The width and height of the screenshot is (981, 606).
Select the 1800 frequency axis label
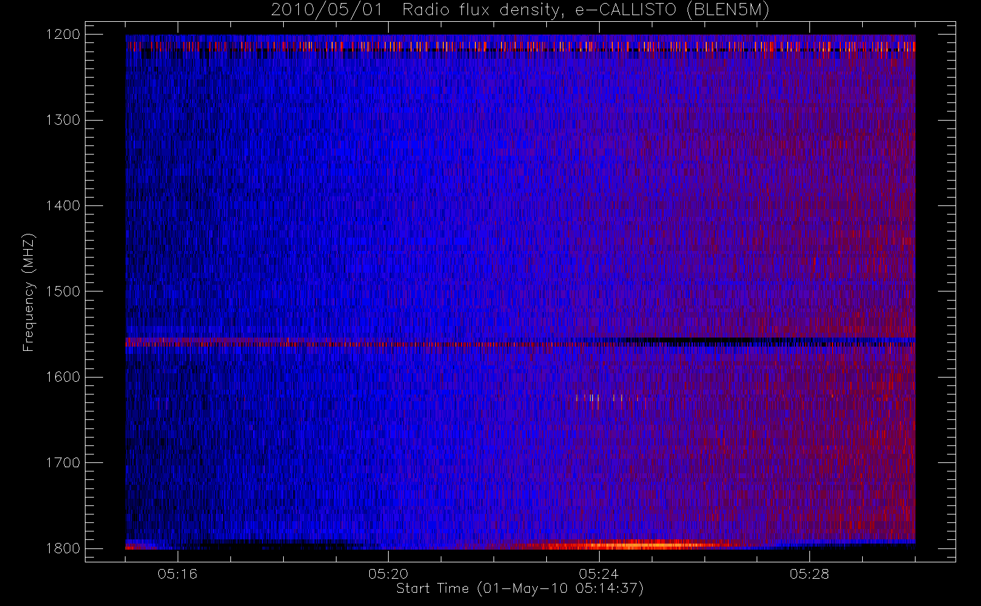coord(63,548)
